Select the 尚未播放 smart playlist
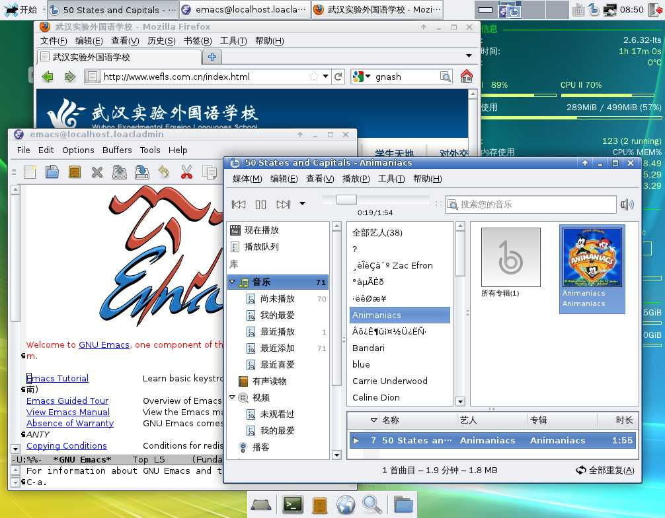This screenshot has width=665, height=518. coord(278,299)
